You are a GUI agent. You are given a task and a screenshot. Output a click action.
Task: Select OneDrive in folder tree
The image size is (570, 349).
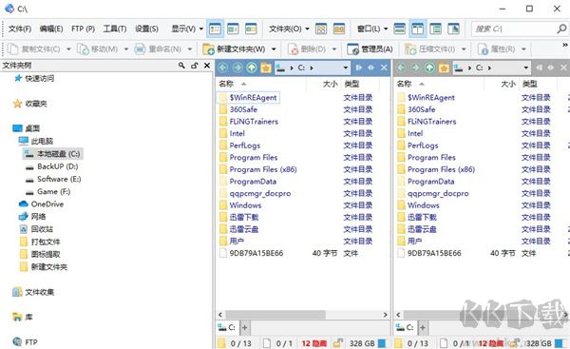pos(41,204)
